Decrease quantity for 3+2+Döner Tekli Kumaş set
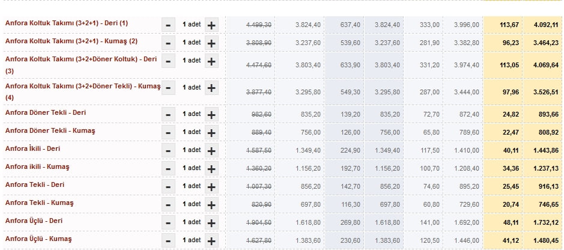Viewport: 564px width, 250px height. pyautogui.click(x=168, y=88)
